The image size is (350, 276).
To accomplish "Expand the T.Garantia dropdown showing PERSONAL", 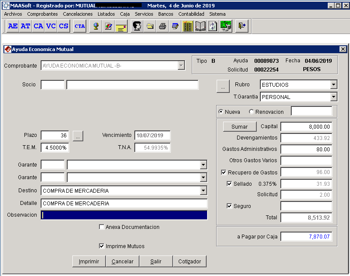I will click(333, 97).
